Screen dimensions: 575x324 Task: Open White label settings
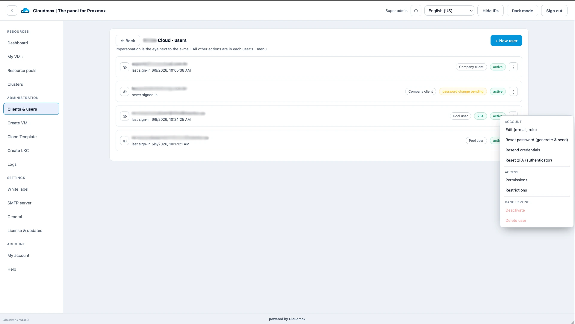tap(31, 189)
